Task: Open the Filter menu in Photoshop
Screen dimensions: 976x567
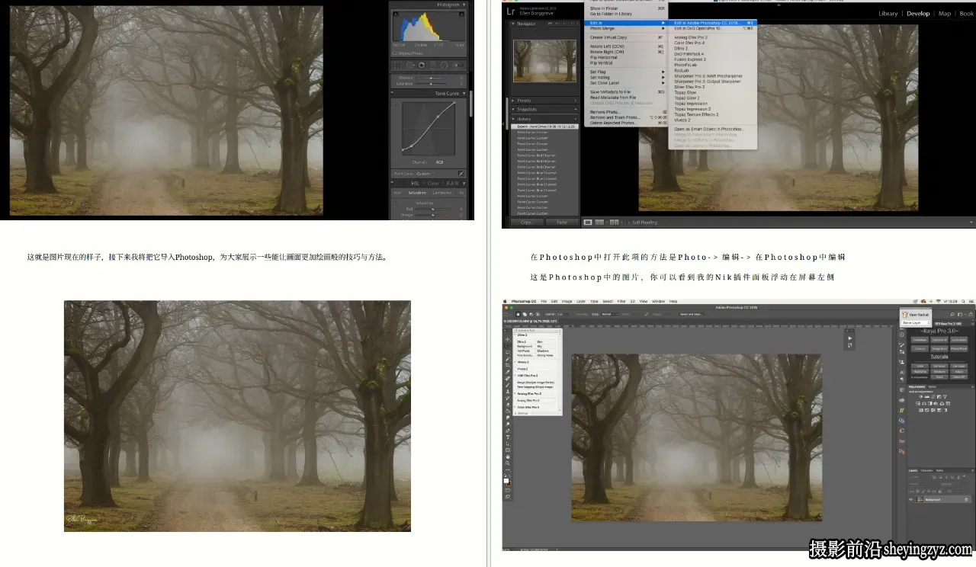Action: point(621,302)
